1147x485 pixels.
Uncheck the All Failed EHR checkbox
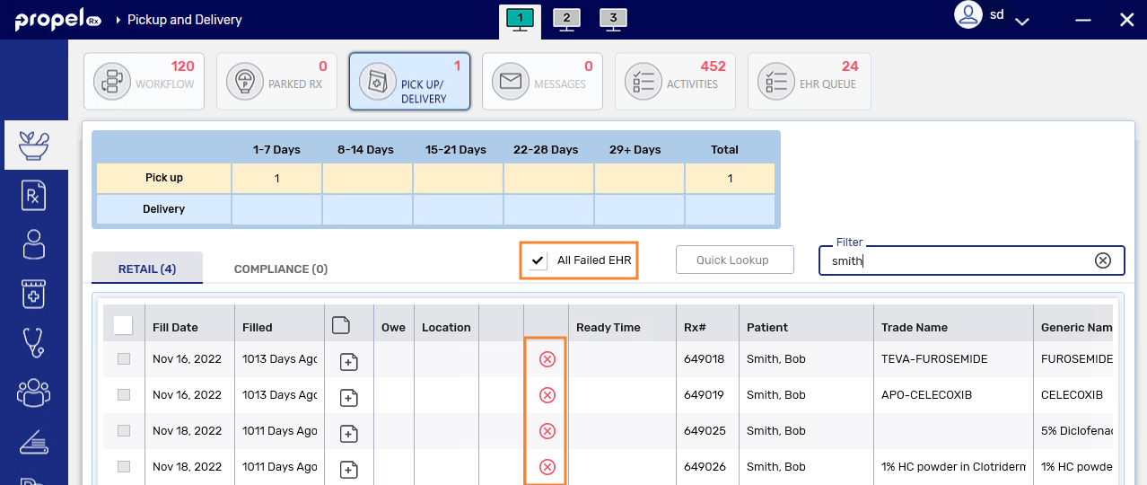(x=538, y=260)
